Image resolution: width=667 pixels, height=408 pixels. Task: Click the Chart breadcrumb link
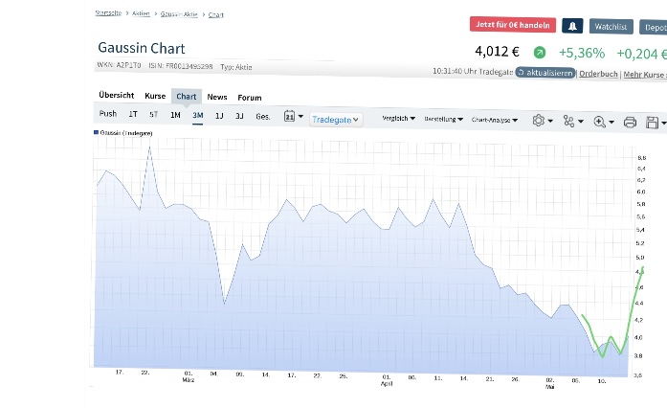pos(215,15)
